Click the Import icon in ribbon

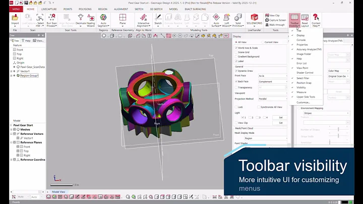(15, 20)
